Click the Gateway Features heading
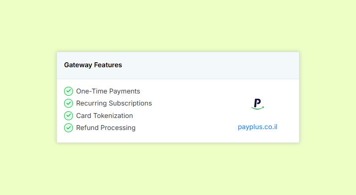 [x=93, y=65]
